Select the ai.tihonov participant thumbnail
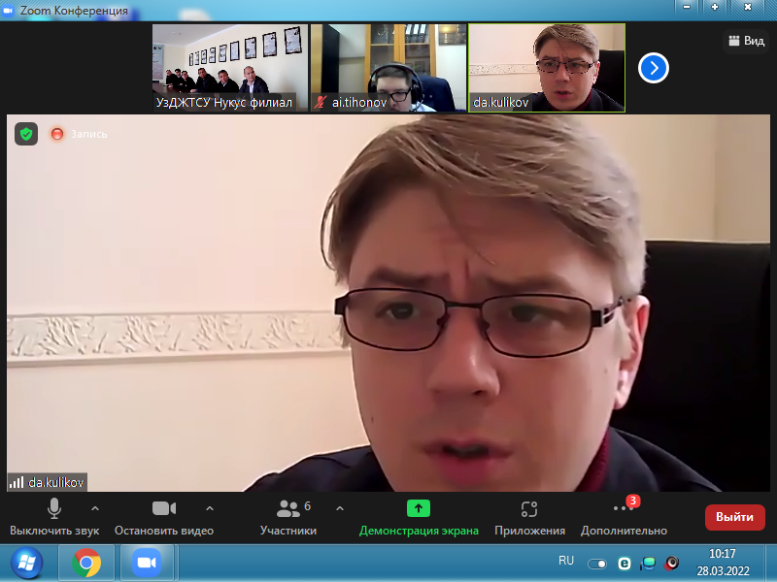 click(388, 68)
